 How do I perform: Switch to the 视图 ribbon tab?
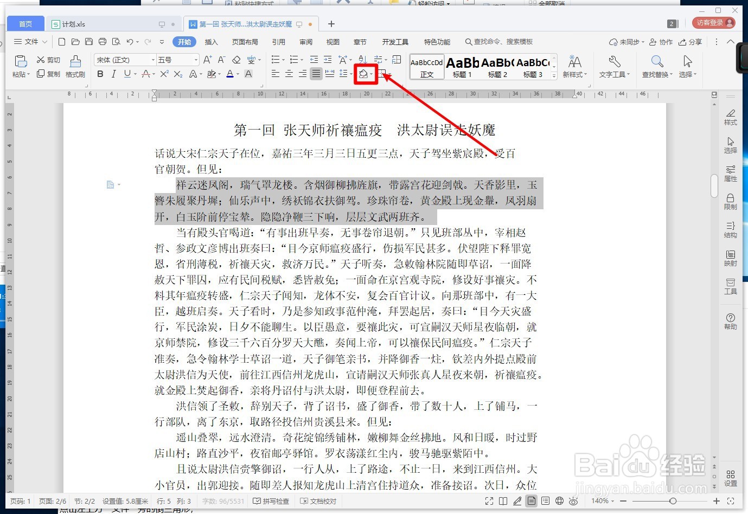(333, 42)
